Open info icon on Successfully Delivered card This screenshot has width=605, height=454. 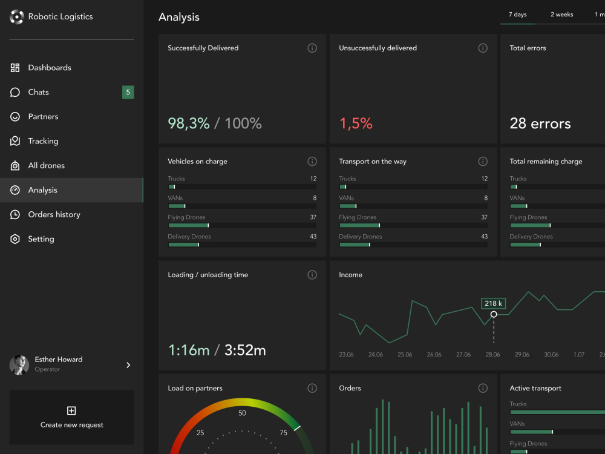click(x=312, y=48)
